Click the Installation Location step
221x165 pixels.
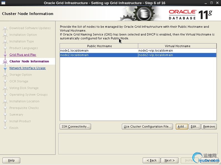point(24,101)
